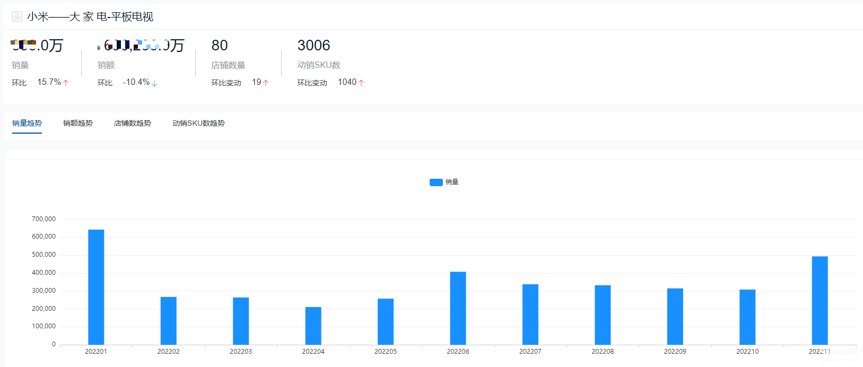Show the 动销SKU数趋势 tab
The width and height of the screenshot is (863, 367).
tap(198, 123)
